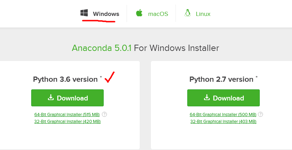Open 64-Bit Graphical Installer (515 MB) link
This screenshot has width=292, height=150.
point(67,114)
